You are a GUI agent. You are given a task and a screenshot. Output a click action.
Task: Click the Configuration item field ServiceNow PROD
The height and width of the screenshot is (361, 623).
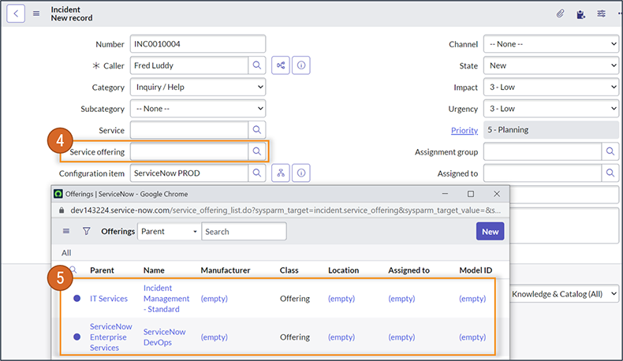pos(189,173)
